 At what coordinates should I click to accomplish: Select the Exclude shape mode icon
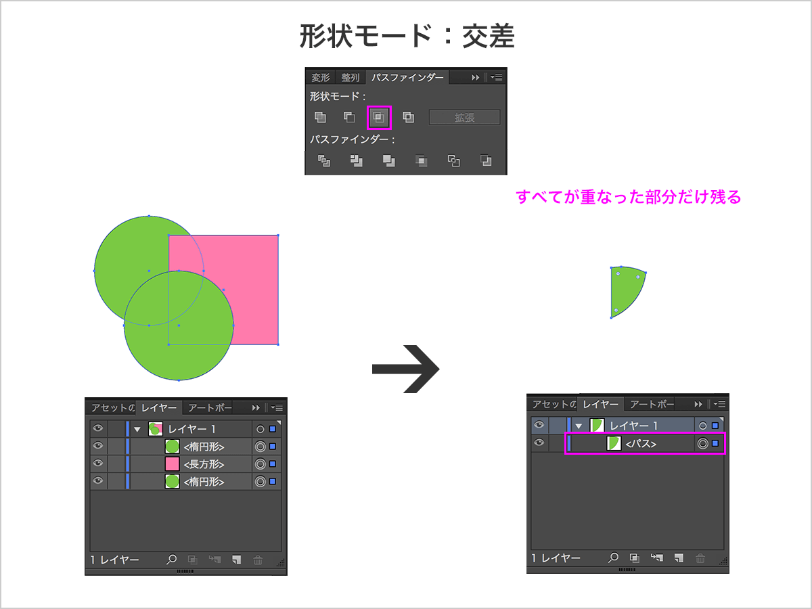409,116
